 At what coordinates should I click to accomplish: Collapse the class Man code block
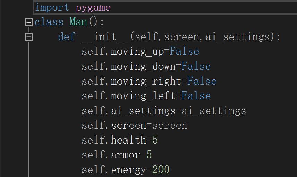coord(29,22)
